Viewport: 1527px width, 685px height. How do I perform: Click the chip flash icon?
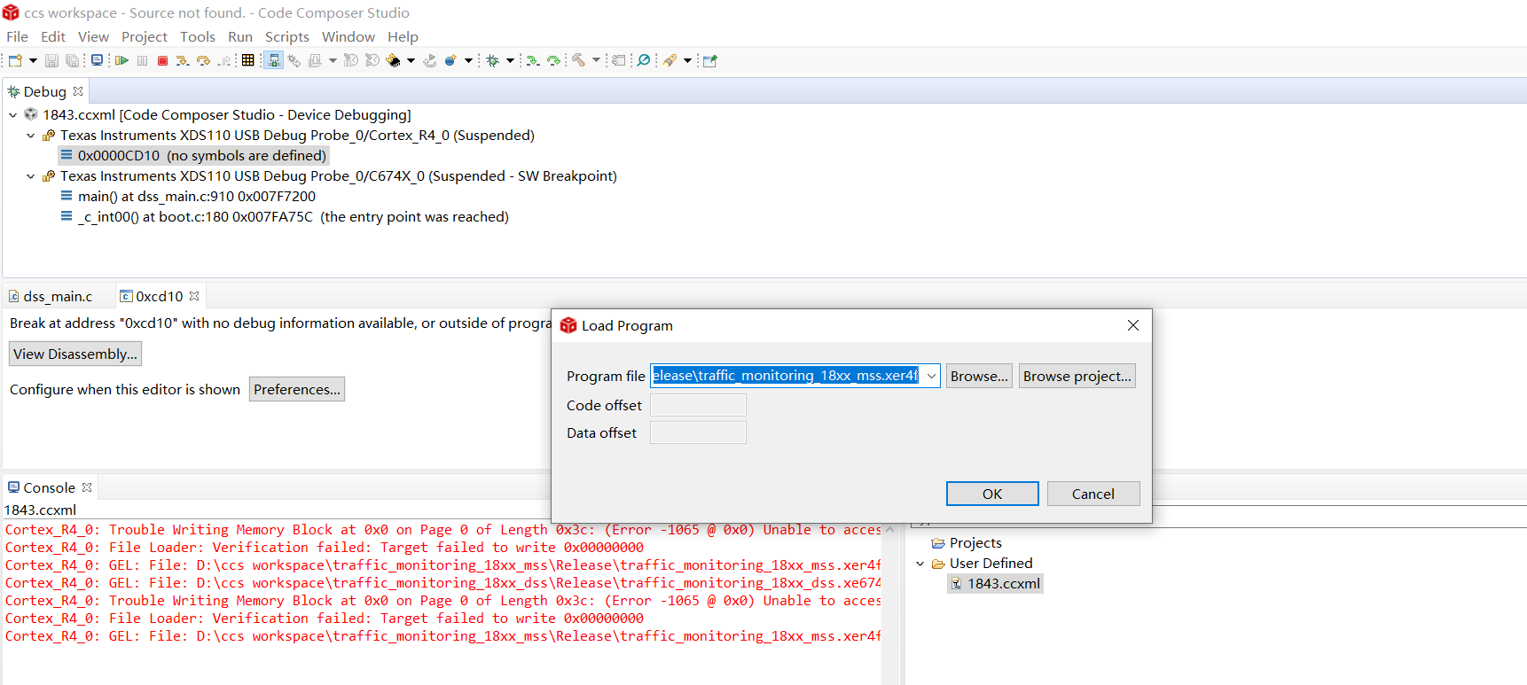pyautogui.click(x=394, y=60)
